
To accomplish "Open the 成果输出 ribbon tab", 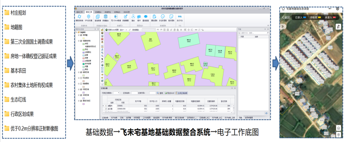I will 117,12.
